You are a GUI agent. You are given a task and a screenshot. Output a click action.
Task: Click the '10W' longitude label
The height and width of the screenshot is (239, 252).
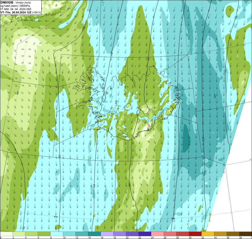coord(214,97)
